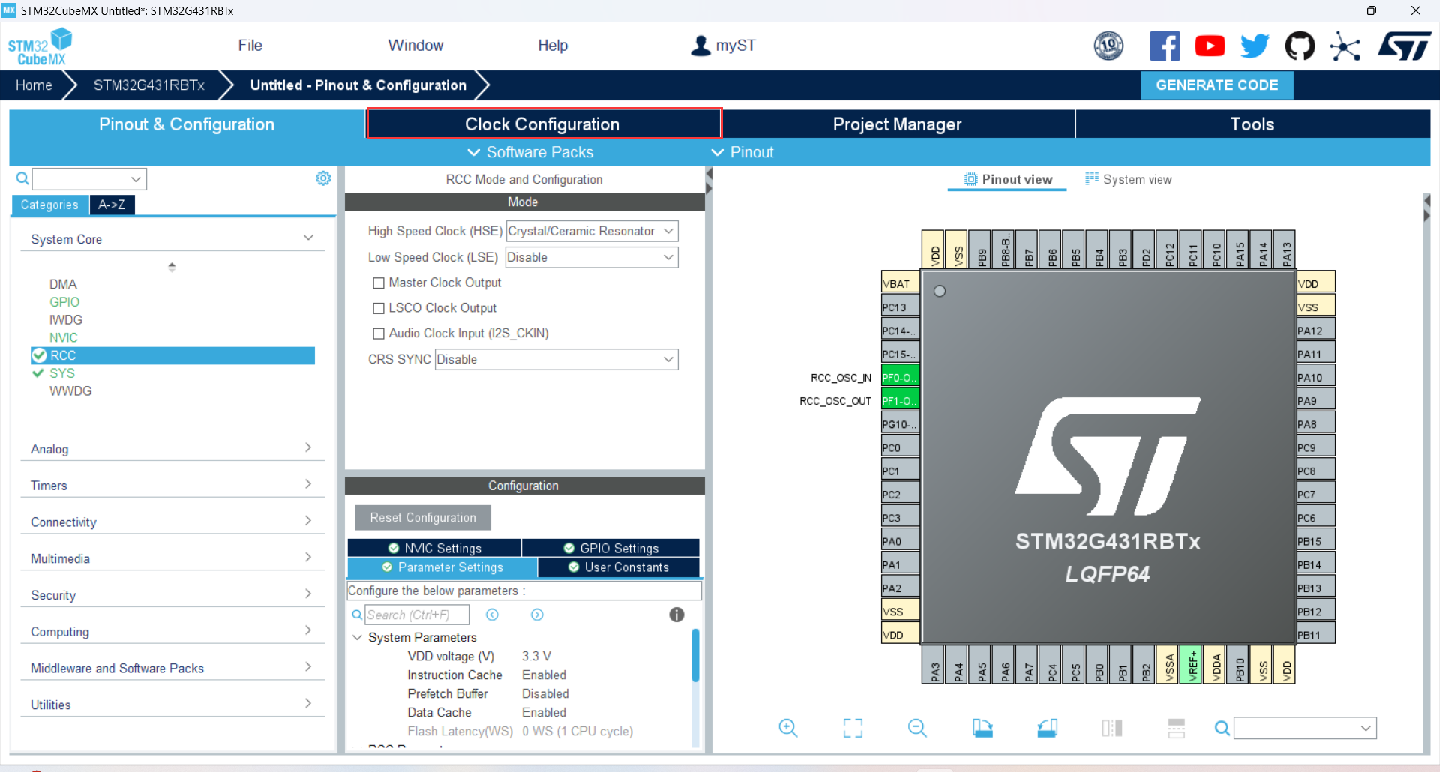Image resolution: width=1440 pixels, height=772 pixels.
Task: Click the pin search magnifier icon
Action: [1222, 728]
